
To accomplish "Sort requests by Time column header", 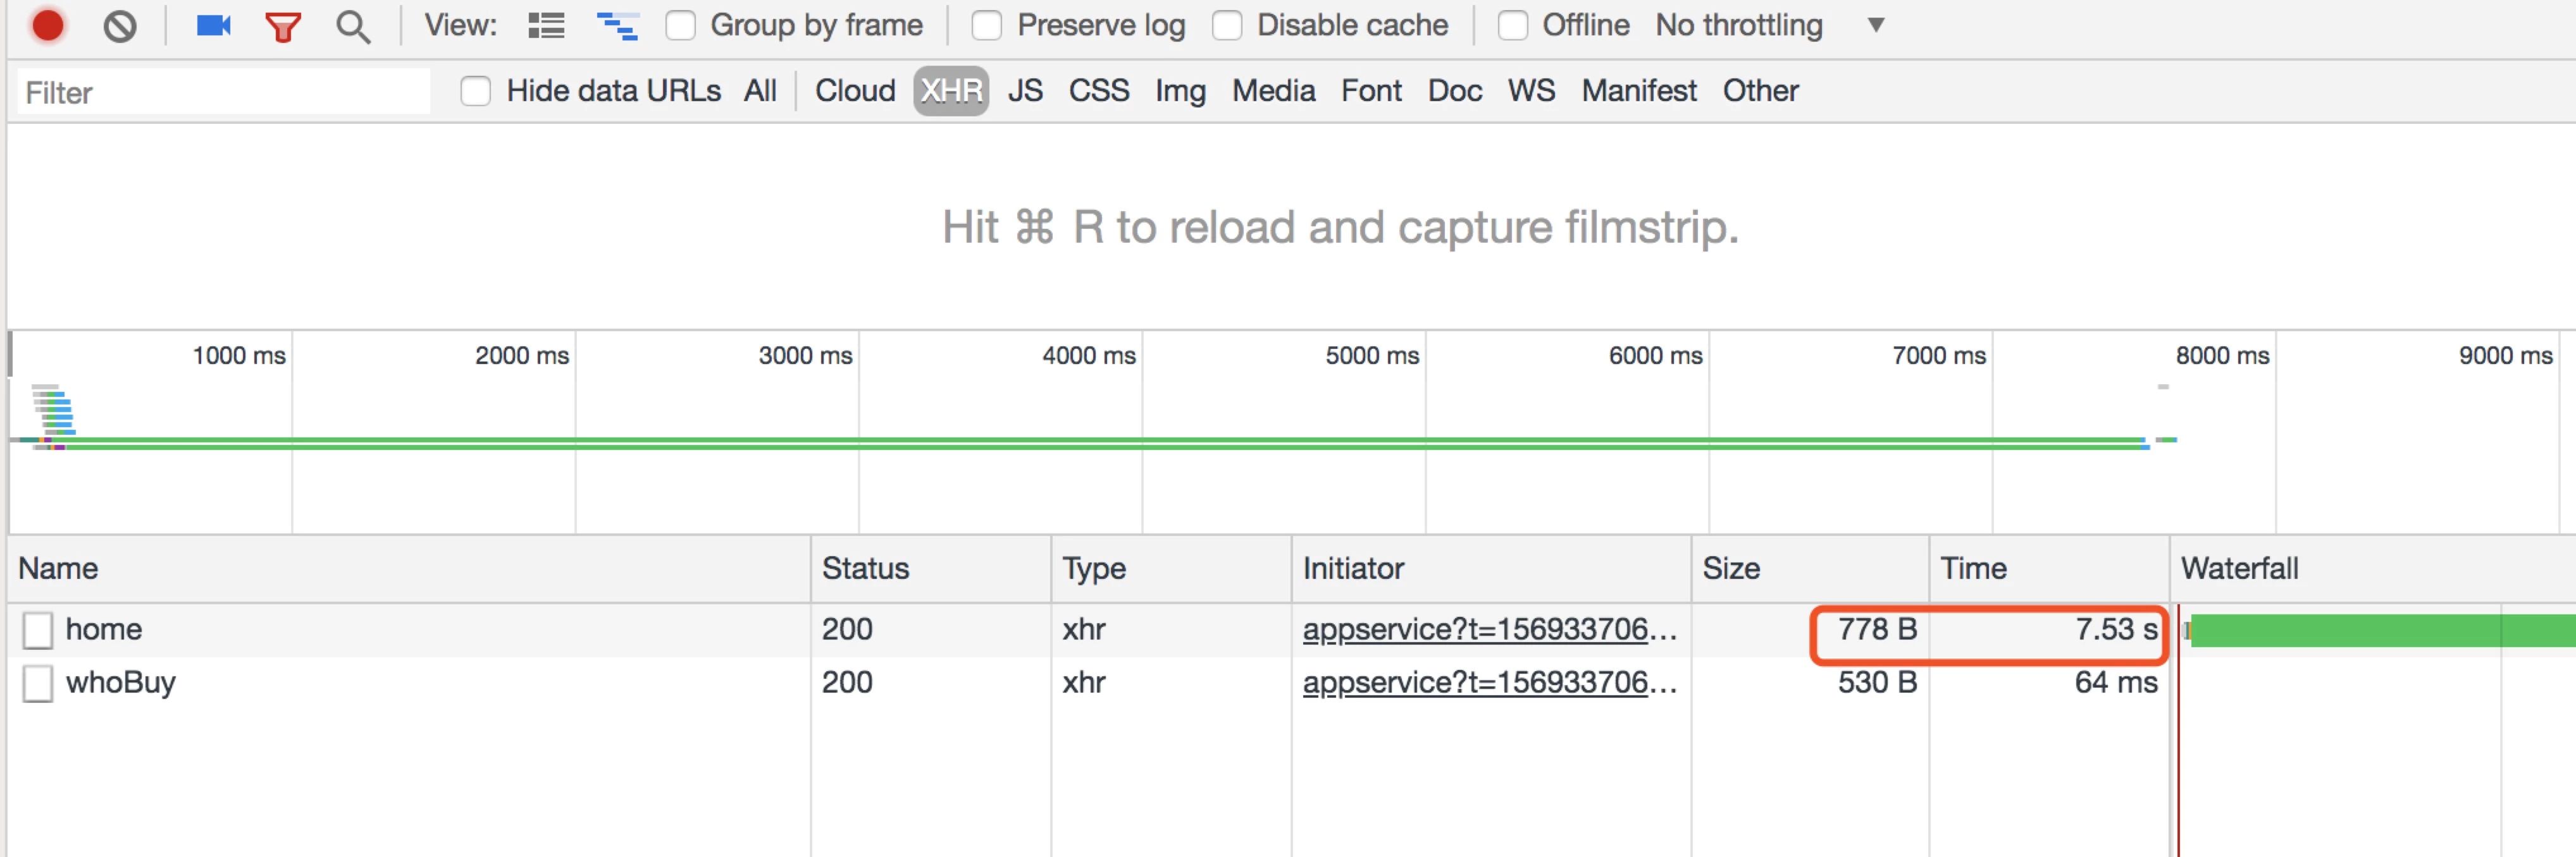I will (1973, 568).
